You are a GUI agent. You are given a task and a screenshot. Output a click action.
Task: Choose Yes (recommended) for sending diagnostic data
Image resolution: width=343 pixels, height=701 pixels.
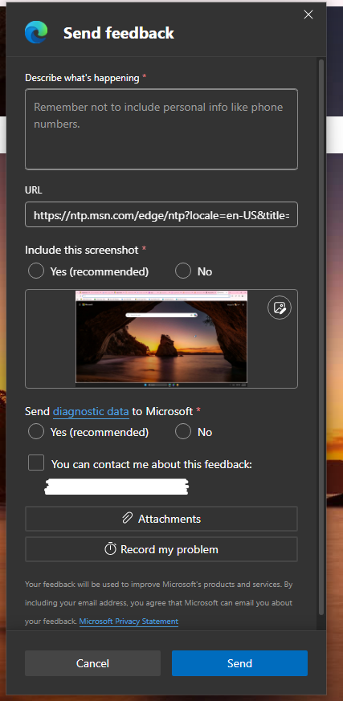[x=36, y=432]
